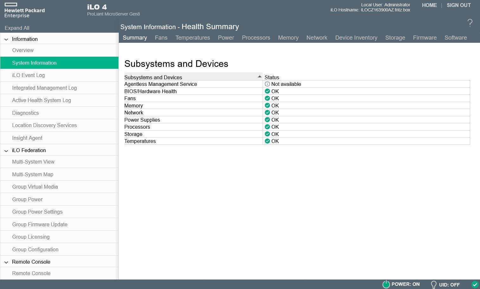Select System Information in the sidebar

(x=59, y=63)
